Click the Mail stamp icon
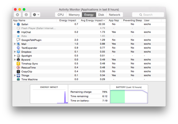 [18, 44]
